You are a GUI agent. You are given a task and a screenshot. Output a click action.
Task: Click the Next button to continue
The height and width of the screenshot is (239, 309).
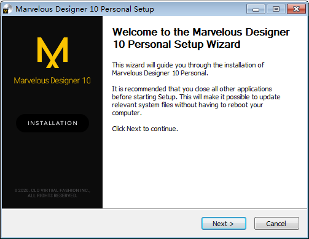tap(224, 224)
